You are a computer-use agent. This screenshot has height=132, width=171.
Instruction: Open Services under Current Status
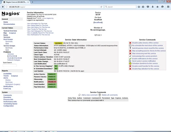7,37
